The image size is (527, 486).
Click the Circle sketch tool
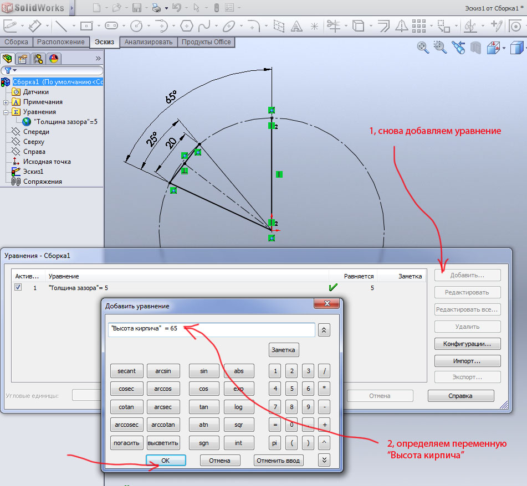click(x=136, y=26)
